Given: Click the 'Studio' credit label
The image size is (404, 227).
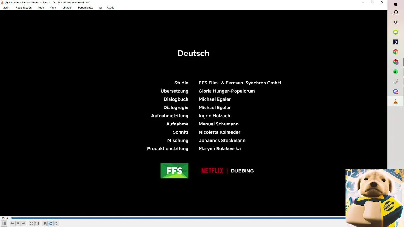Looking at the screenshot, I should [181, 83].
